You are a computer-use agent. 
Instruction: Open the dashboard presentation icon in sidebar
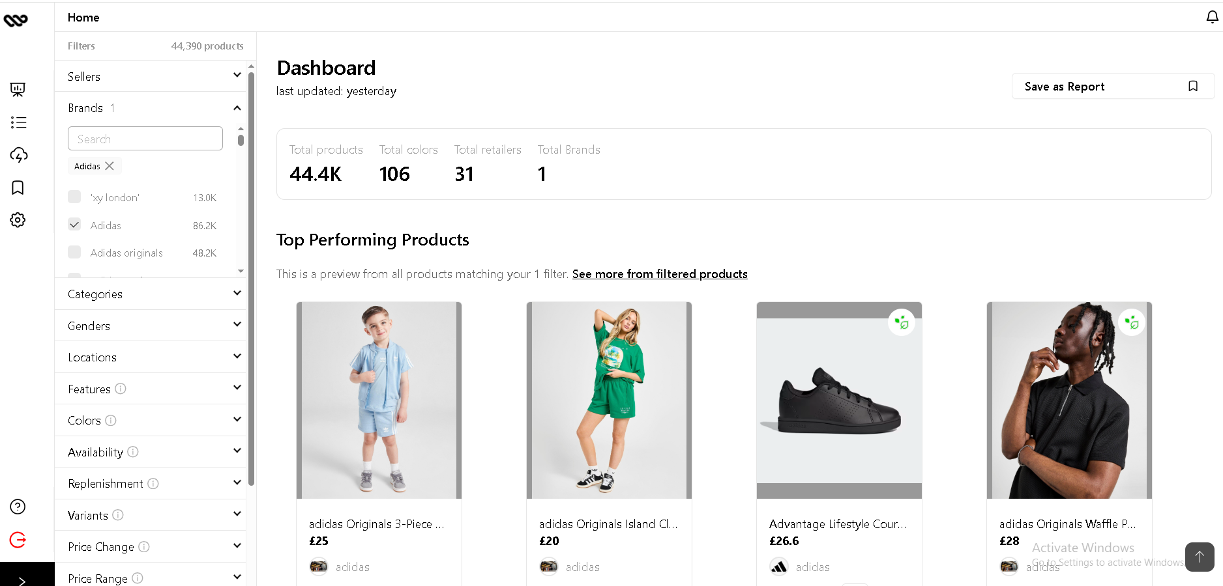pos(18,90)
